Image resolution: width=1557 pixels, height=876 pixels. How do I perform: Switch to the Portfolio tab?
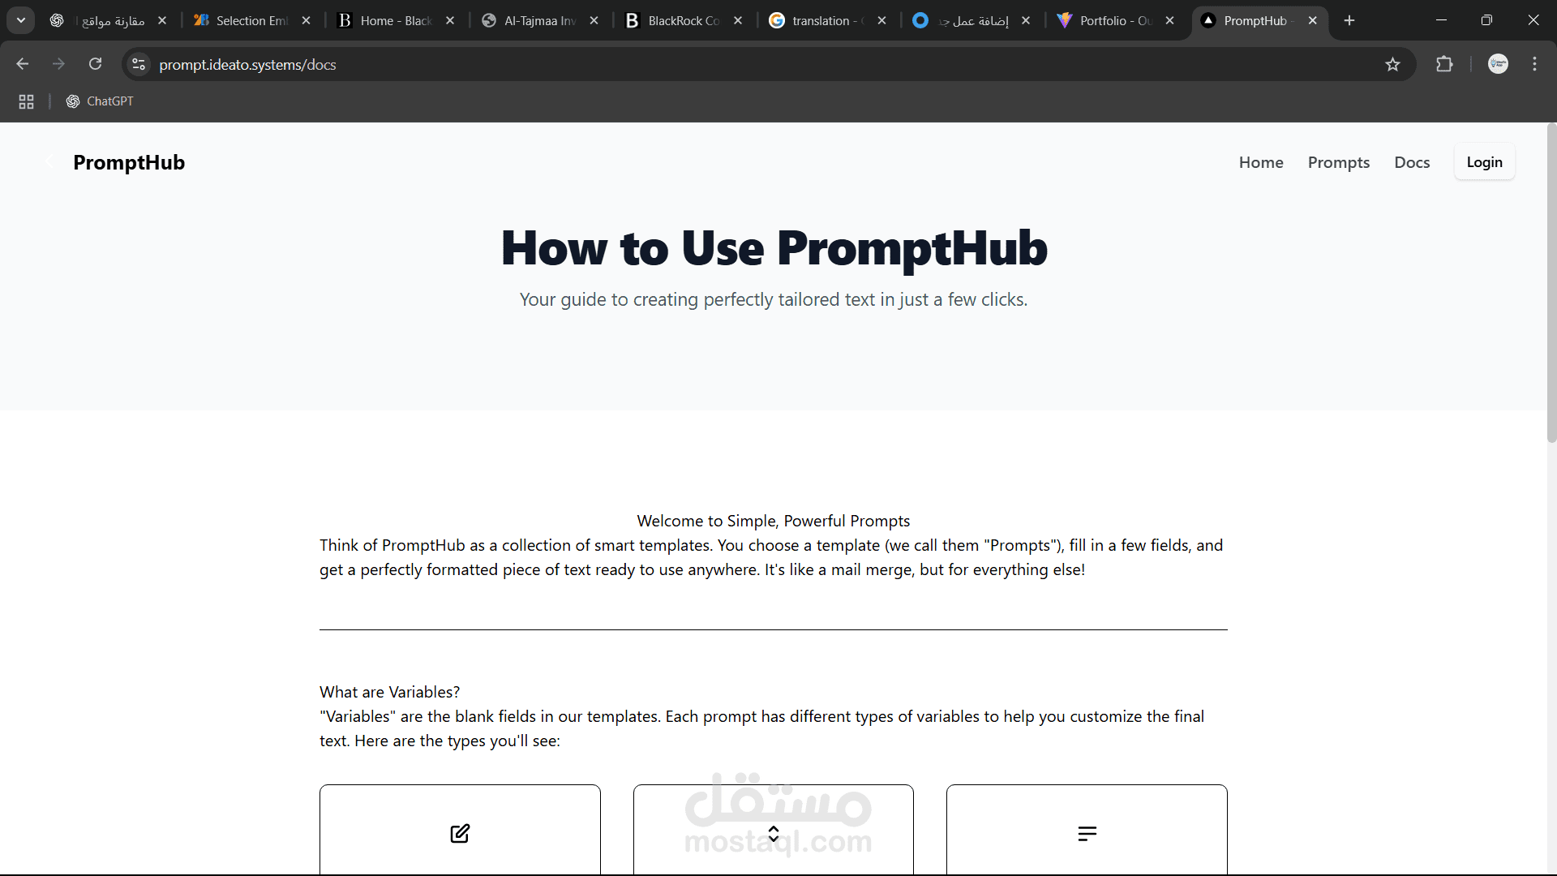(x=1105, y=20)
